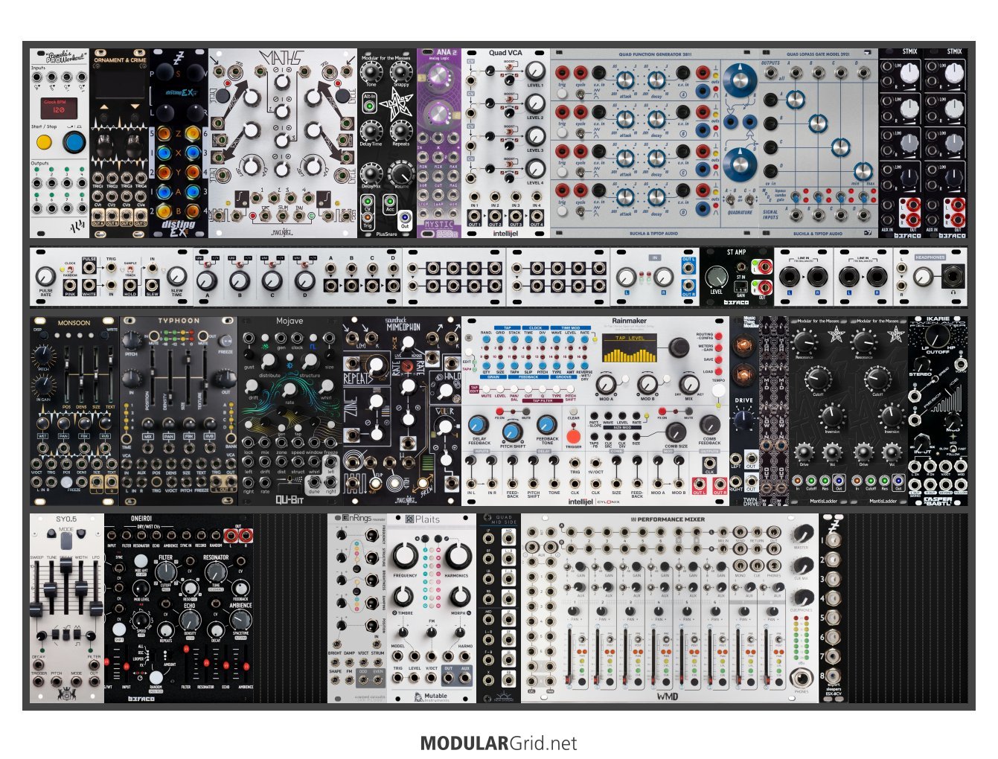The height and width of the screenshot is (759, 998).
Task: Adjust the HARMONICS knob on Plaits
Action: (x=458, y=555)
